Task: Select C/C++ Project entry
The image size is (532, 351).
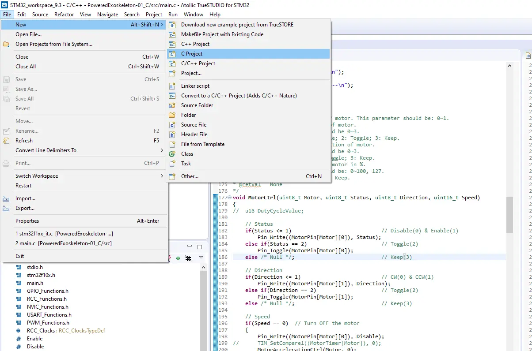Action: pos(248,63)
